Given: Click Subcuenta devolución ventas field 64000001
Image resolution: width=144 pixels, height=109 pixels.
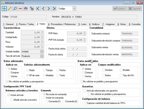Looking at the screenshot, I should (130, 54).
